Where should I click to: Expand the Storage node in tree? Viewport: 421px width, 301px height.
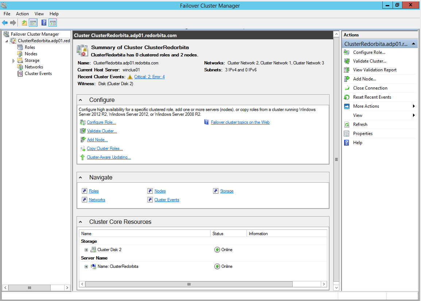[14, 61]
